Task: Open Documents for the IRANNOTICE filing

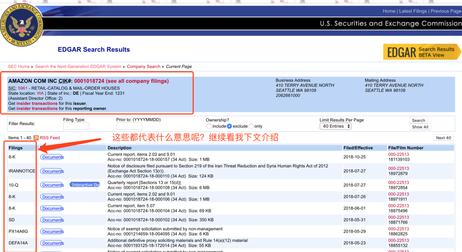Action: (53, 171)
